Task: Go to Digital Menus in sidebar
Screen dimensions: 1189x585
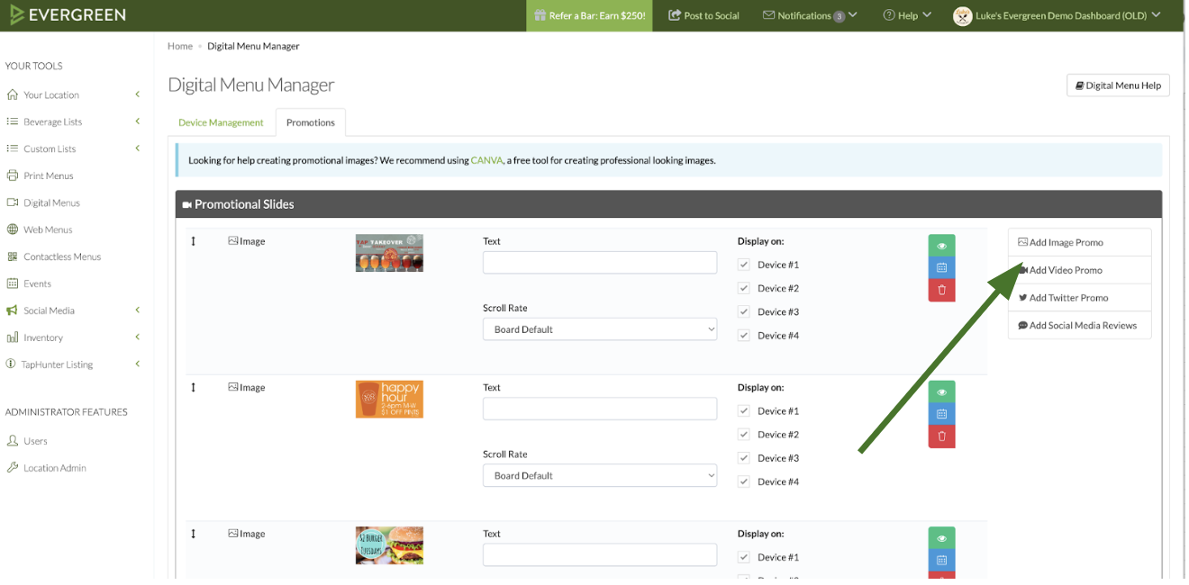Action: tap(51, 202)
